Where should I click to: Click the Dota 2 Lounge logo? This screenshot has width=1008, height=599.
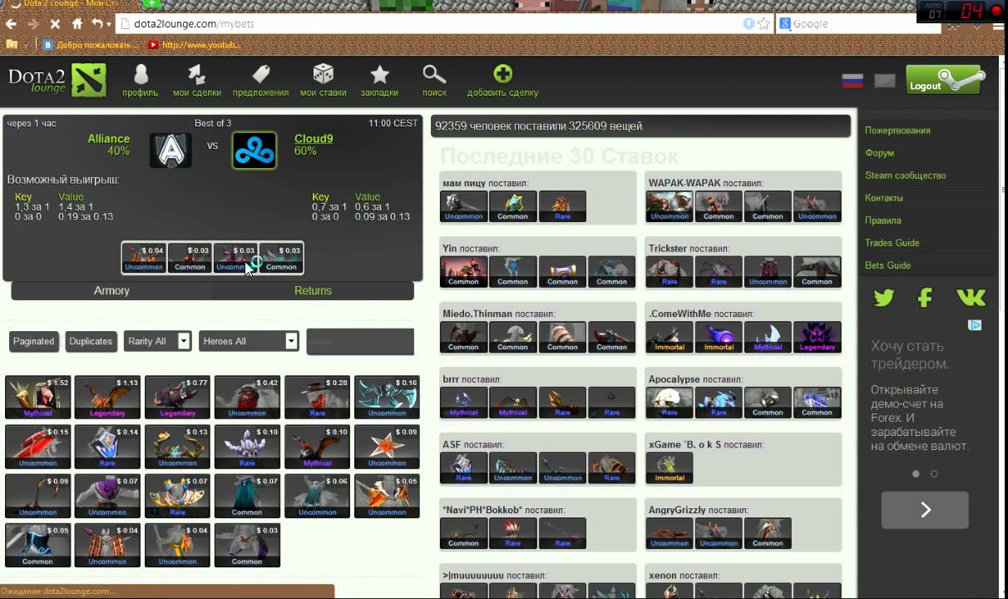coord(57,80)
